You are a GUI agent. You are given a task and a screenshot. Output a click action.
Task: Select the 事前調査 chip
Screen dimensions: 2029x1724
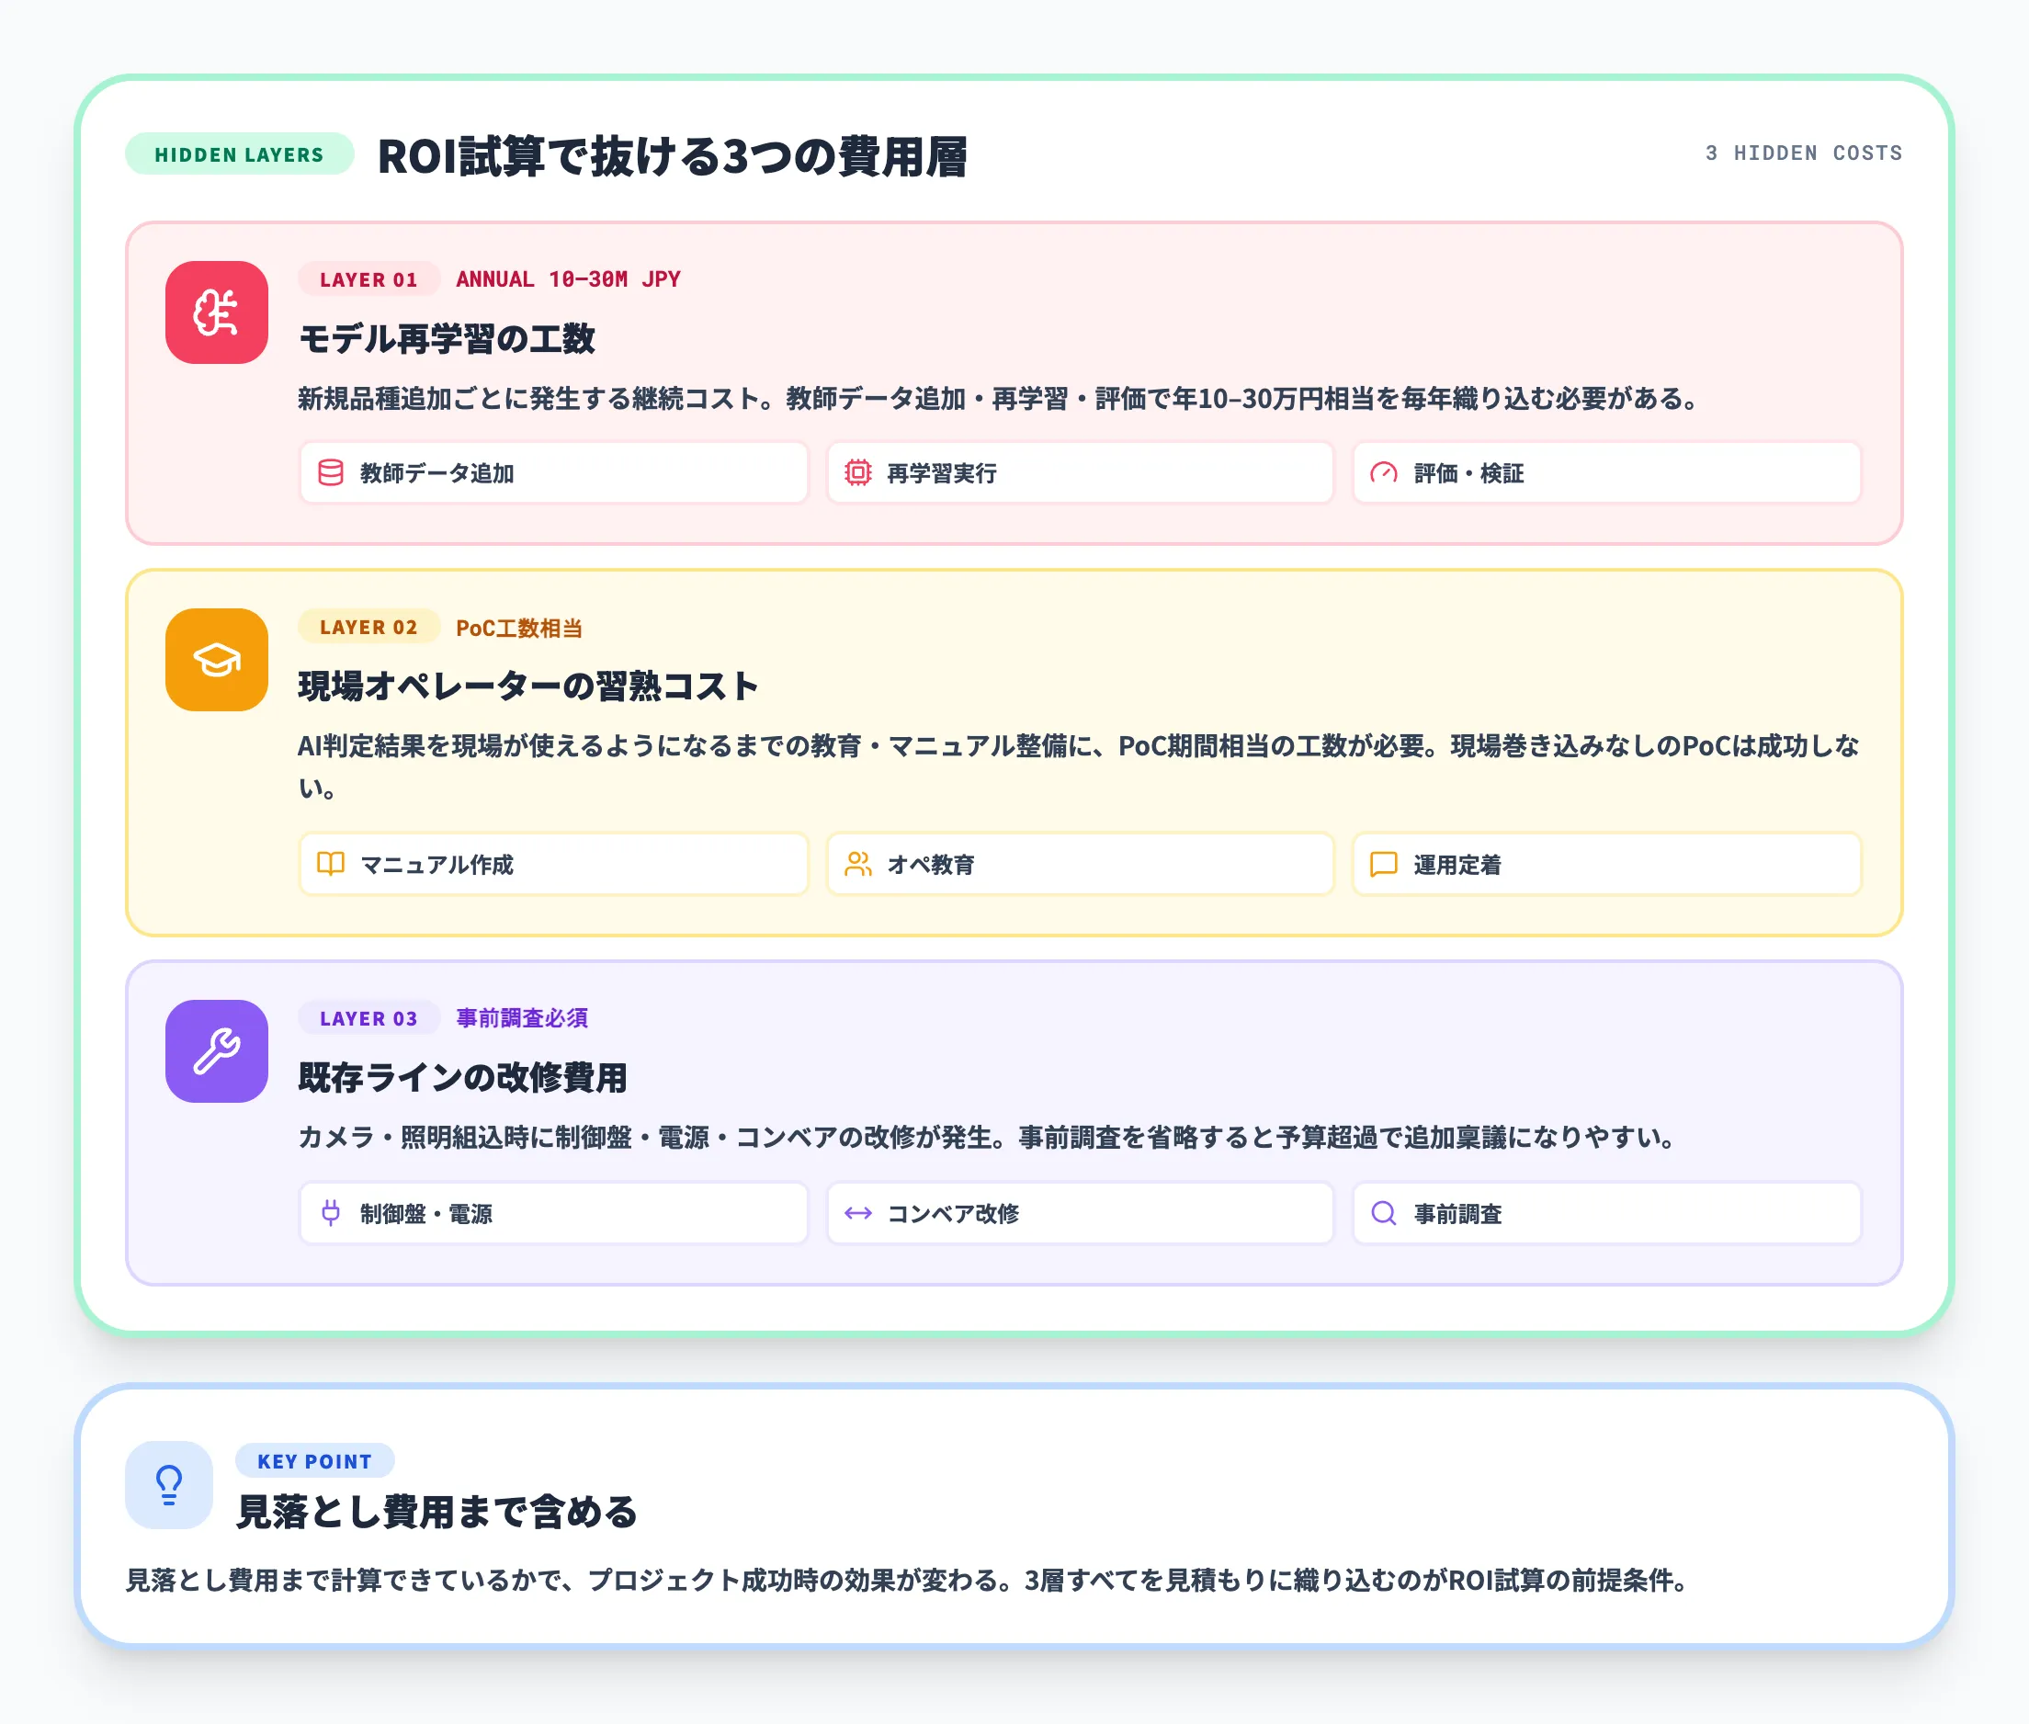point(1607,1213)
